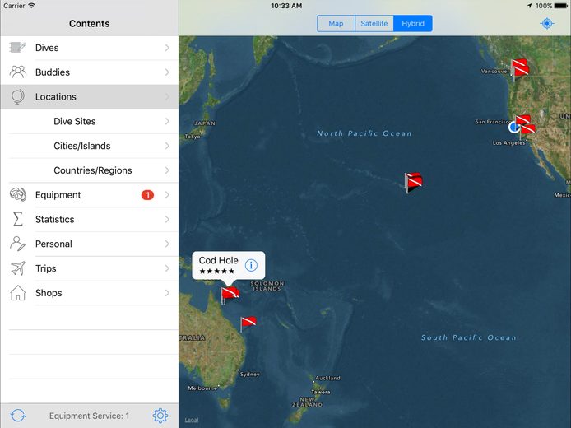Tap the Cod Hole dive flag
571x428 pixels.
pyautogui.click(x=230, y=295)
